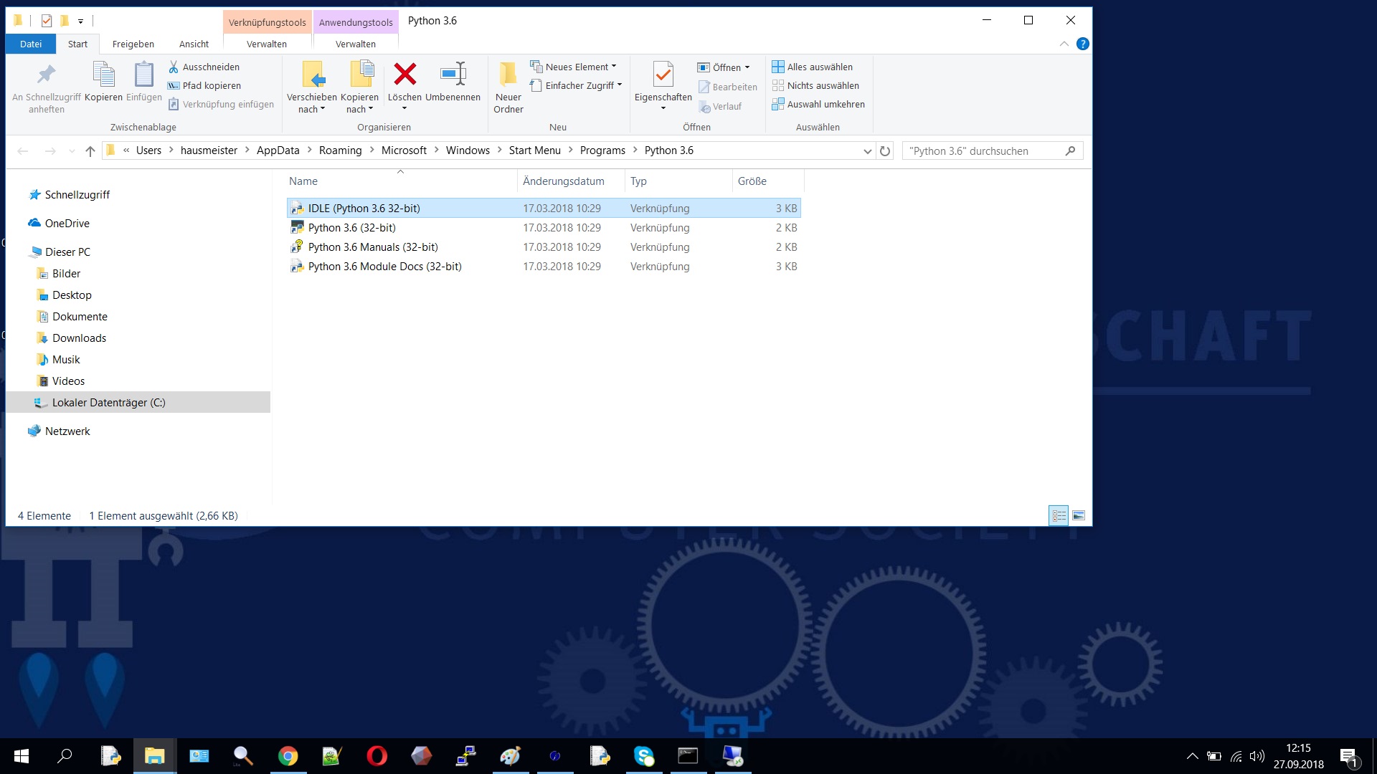1377x774 pixels.
Task: Select IDLE (Python 3.6 32-bit) shortcut
Action: tap(544, 209)
